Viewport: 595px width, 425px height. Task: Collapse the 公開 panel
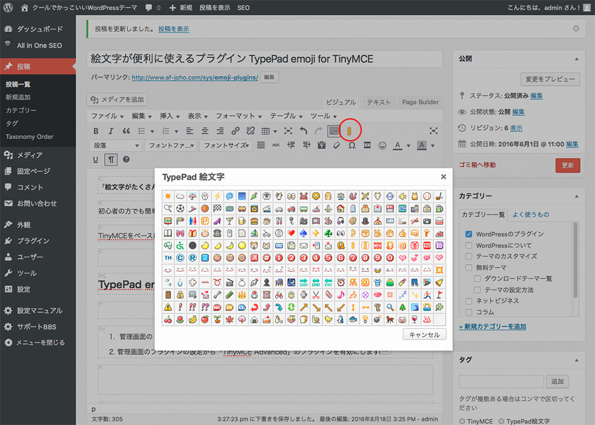(577, 59)
